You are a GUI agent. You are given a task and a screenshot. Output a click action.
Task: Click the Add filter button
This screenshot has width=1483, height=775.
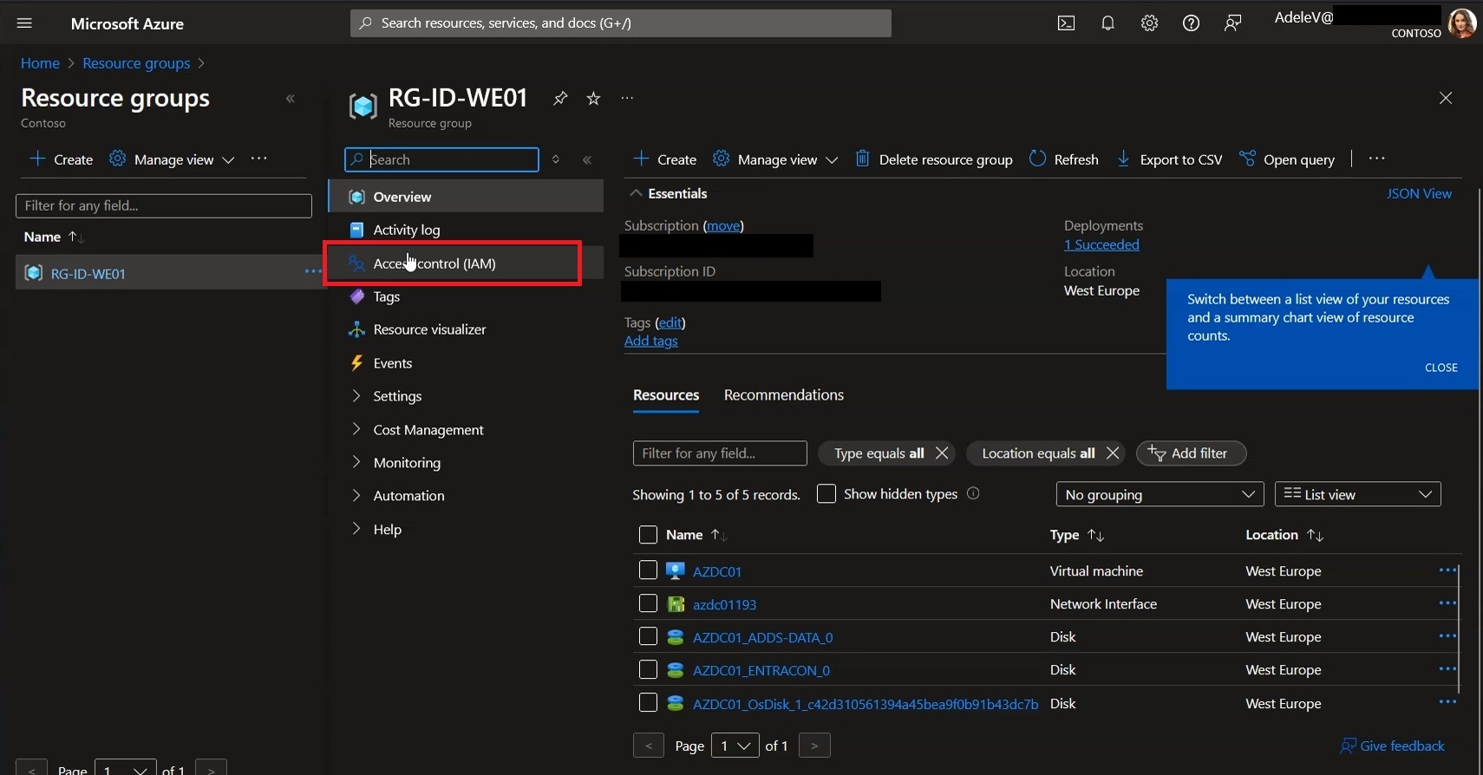point(1191,453)
